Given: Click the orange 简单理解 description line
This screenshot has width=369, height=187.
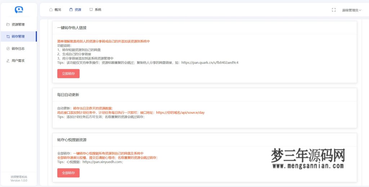Looking at the screenshot, I should tap(103, 42).
